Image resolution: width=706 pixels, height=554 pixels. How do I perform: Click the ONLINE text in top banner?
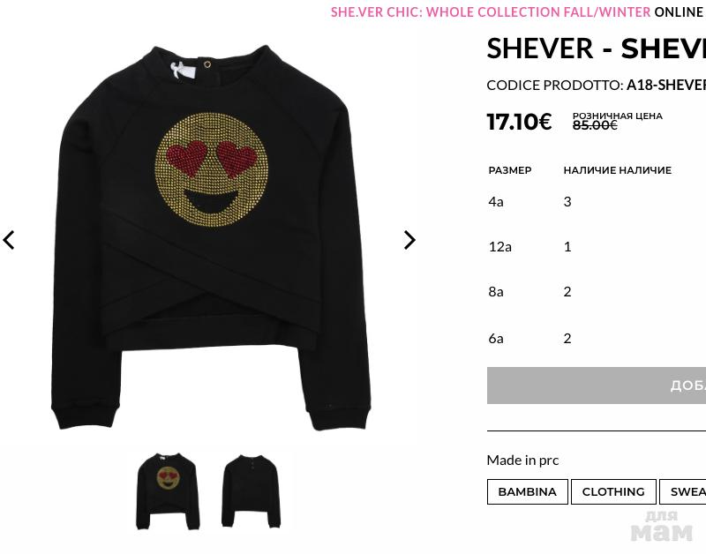[678, 11]
